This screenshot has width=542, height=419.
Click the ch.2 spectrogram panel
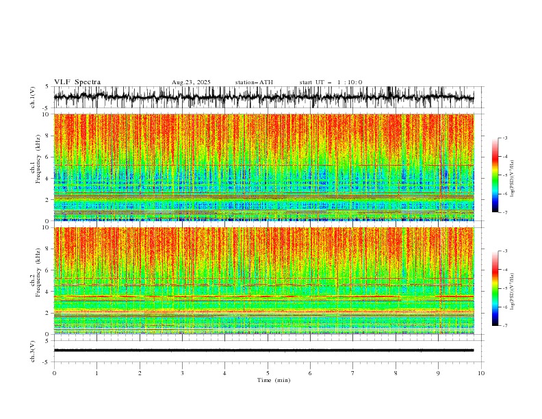(264, 281)
